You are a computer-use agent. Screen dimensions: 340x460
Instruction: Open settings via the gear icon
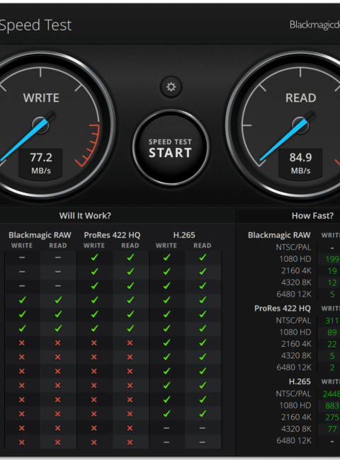(x=171, y=87)
